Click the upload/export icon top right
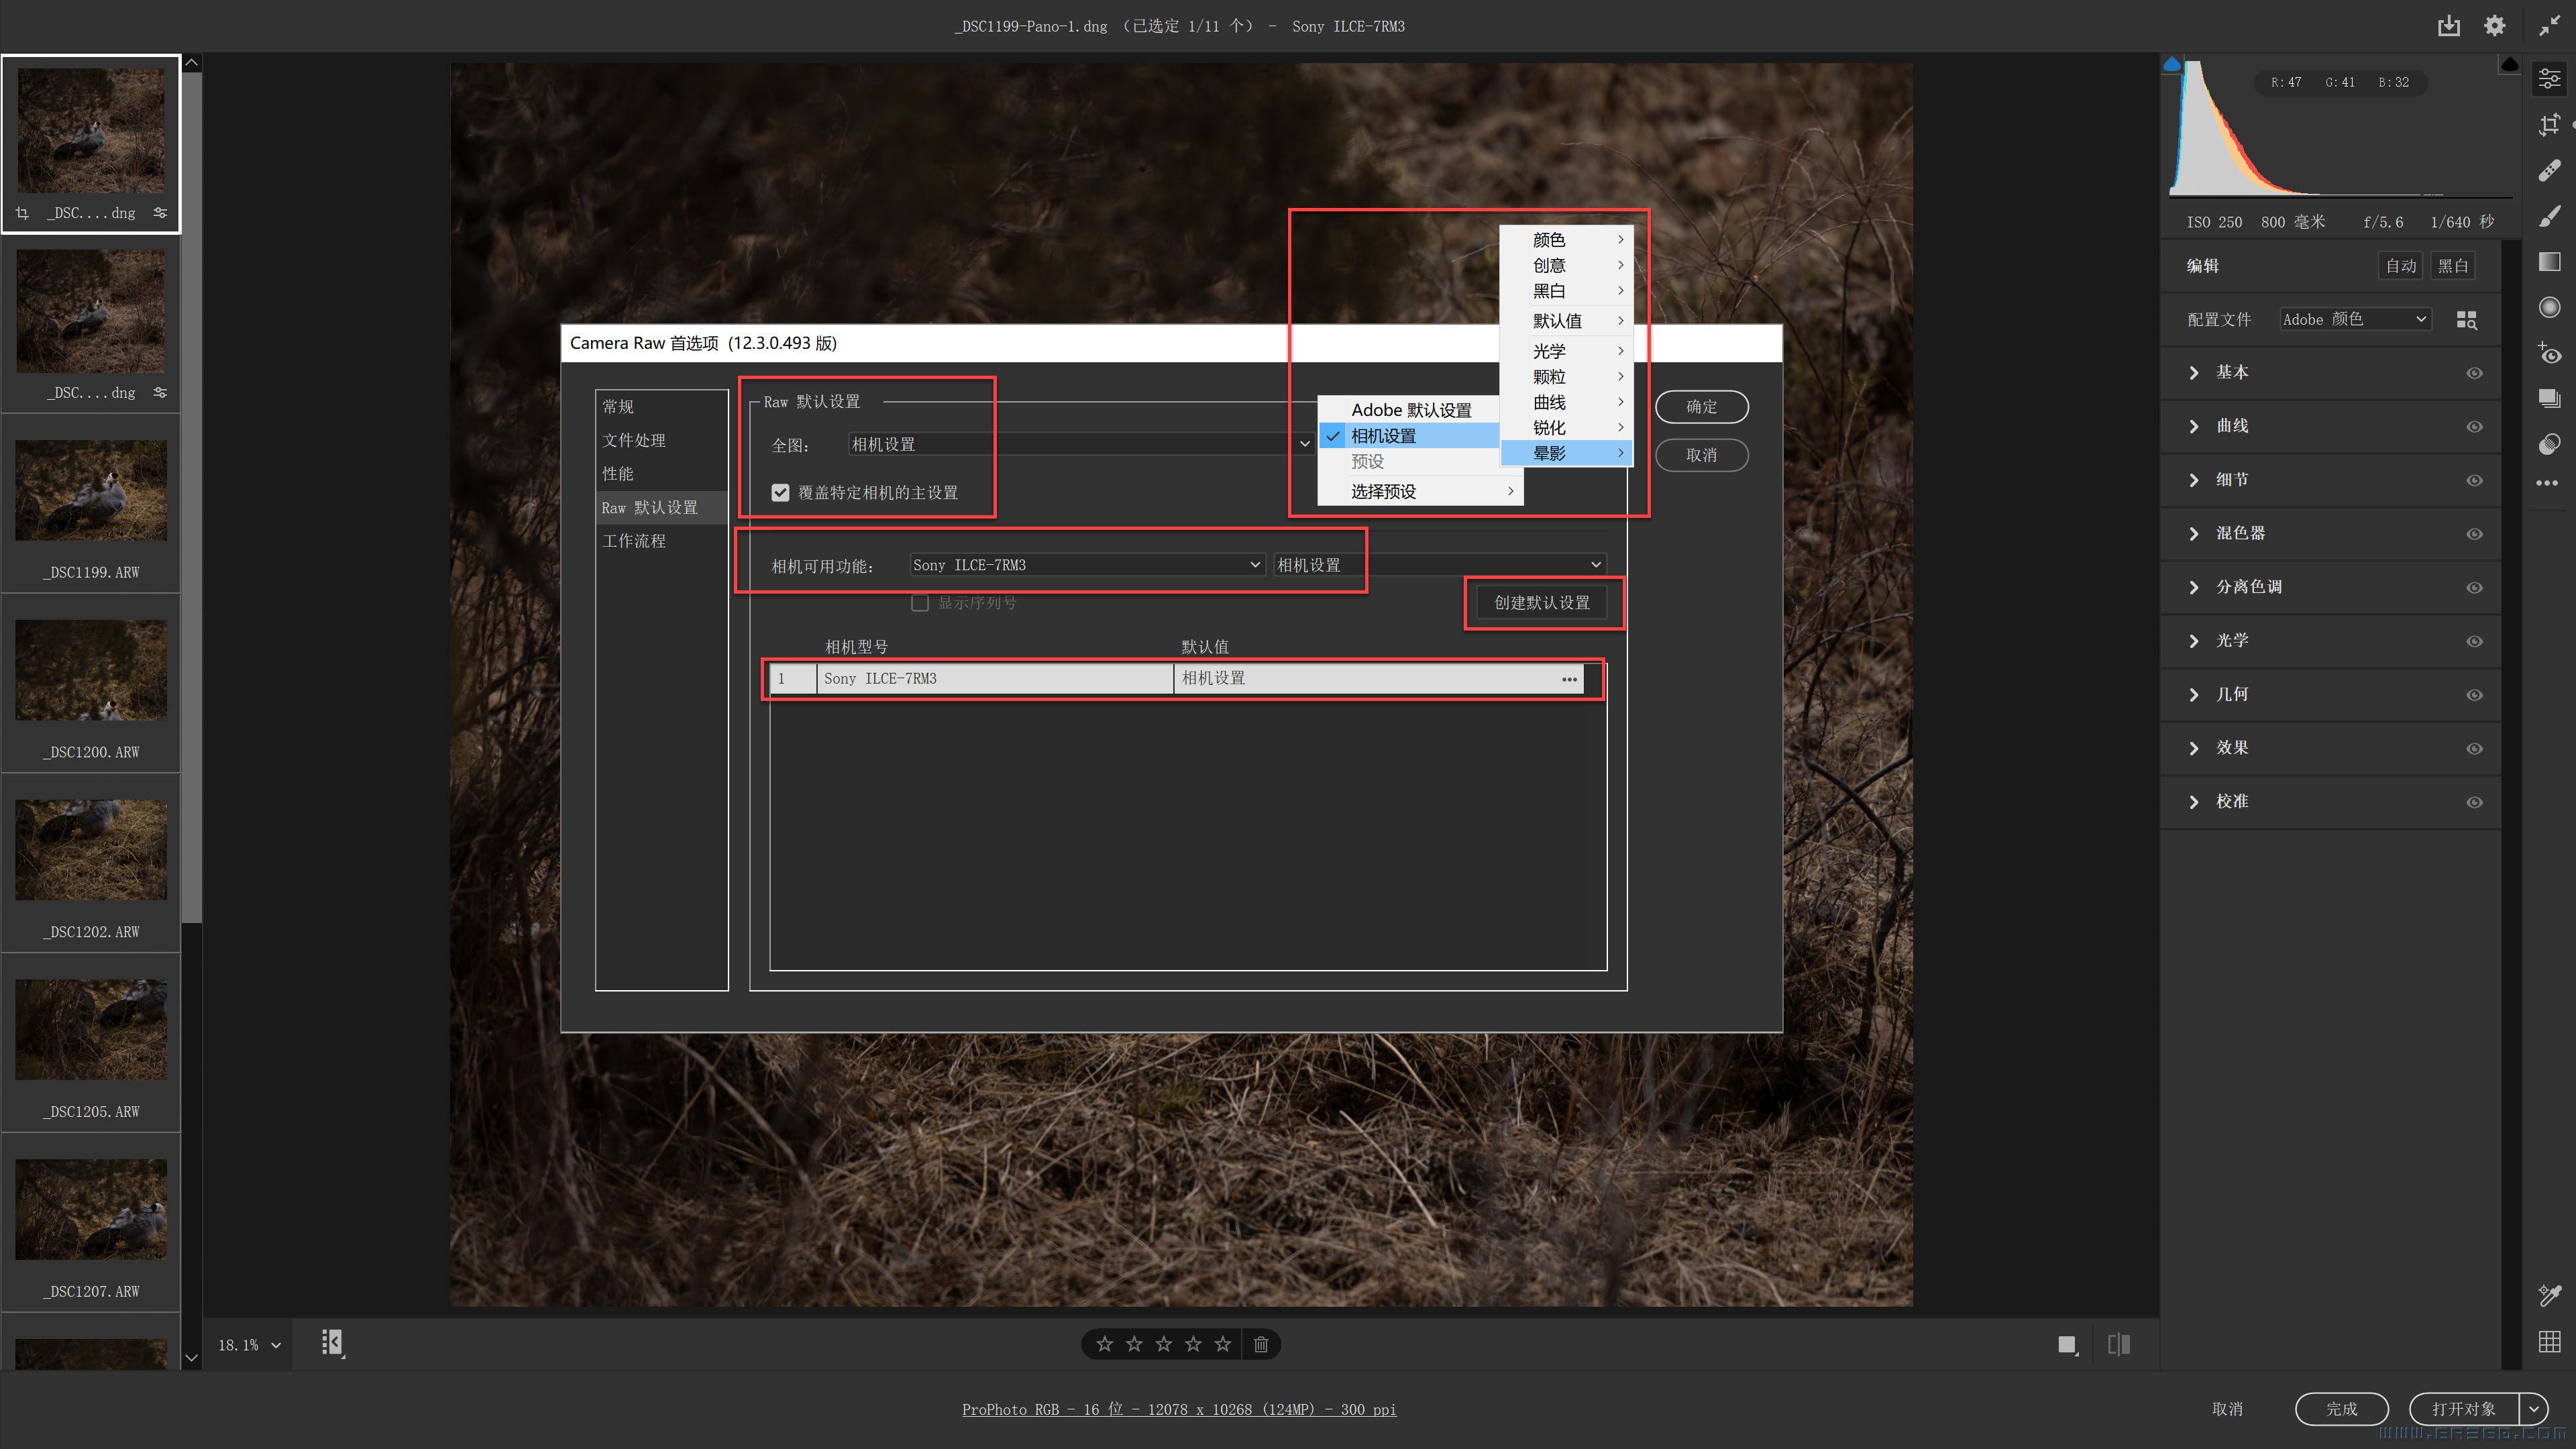This screenshot has height=1449, width=2576. [x=2449, y=25]
